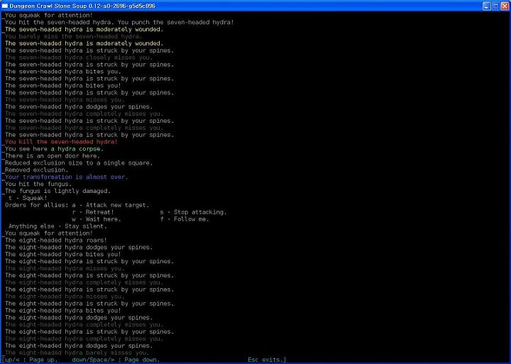The image size is (511, 364).
Task: Maximize the Dungeon Crawl Stone Soup window
Action: pos(495,6)
